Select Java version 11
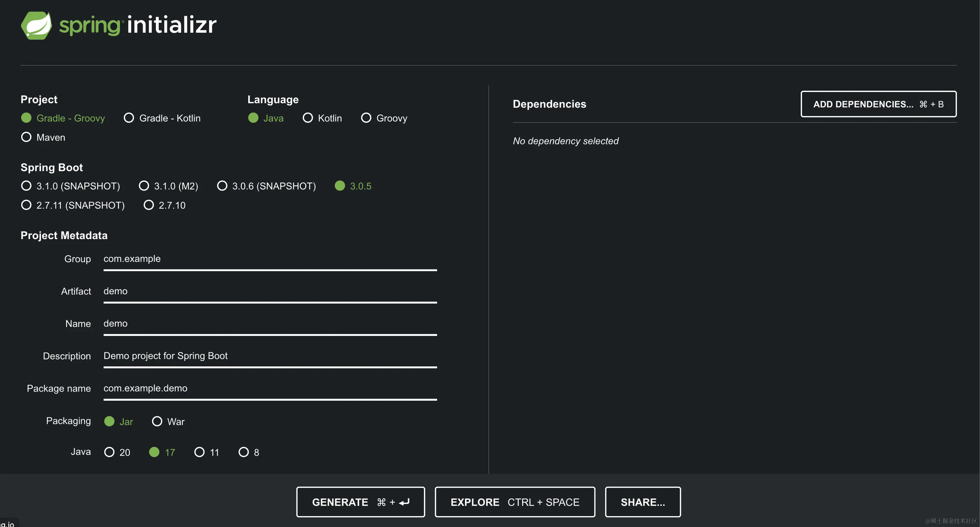 coord(199,452)
